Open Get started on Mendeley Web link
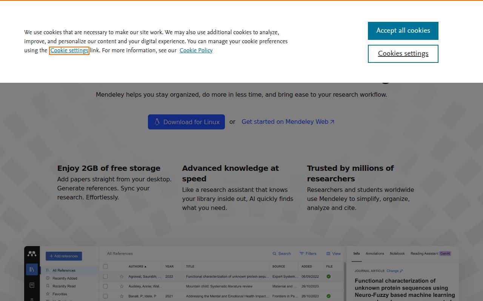483x301 pixels. pyautogui.click(x=288, y=122)
